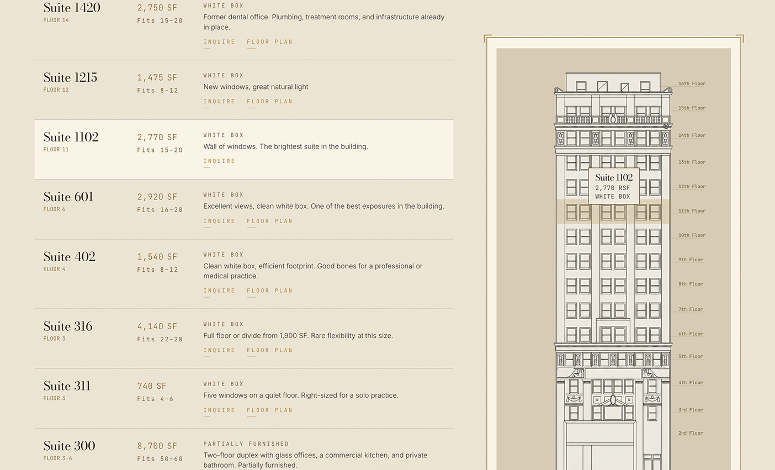Select the 14th Floor marker on the building
Viewport: 775px width, 470px height.
click(x=692, y=135)
